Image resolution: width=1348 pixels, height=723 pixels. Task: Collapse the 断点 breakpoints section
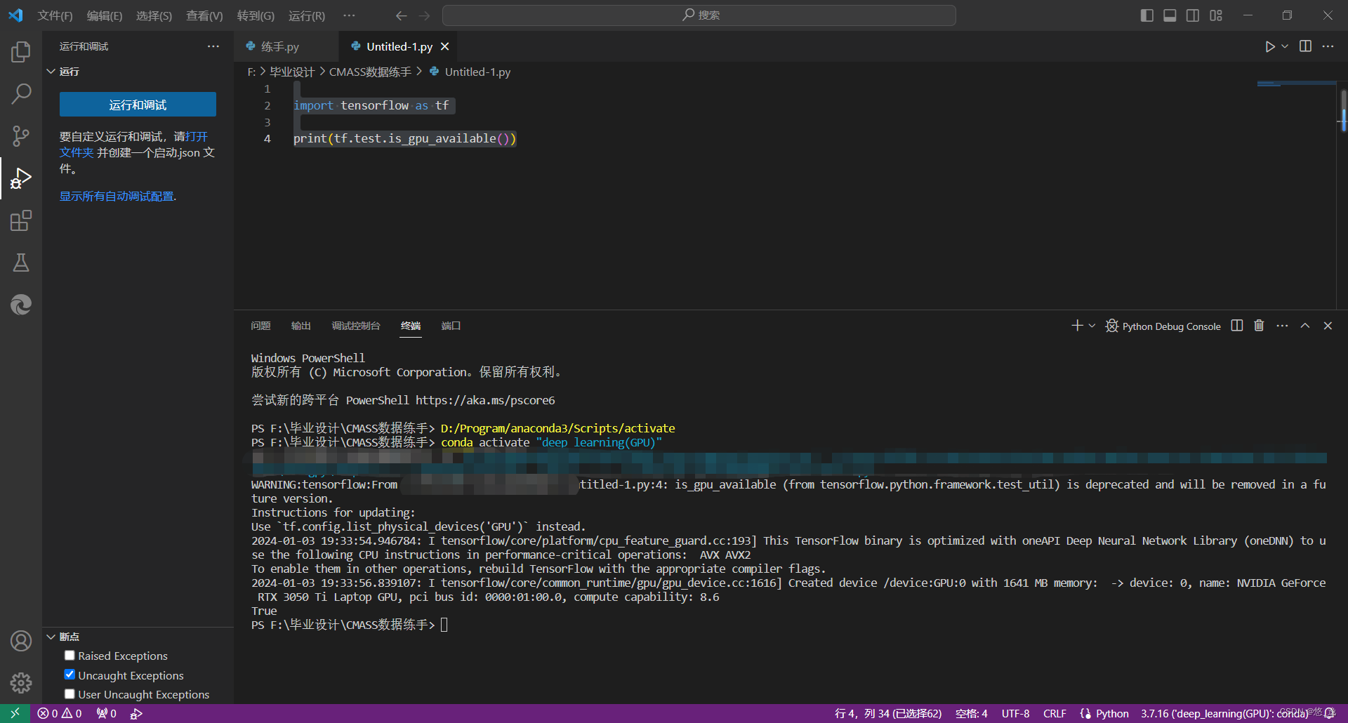point(51,637)
